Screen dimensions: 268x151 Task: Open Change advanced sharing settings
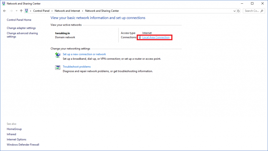coord(22,35)
